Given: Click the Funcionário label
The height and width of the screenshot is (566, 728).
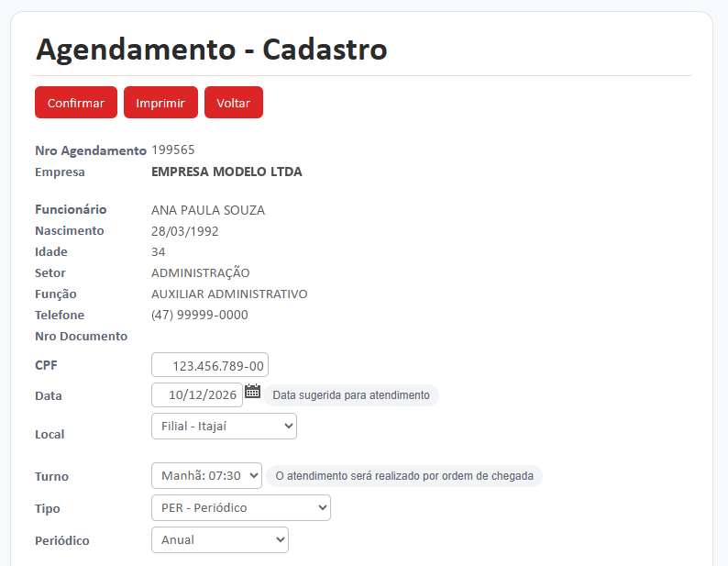Looking at the screenshot, I should pyautogui.click(x=71, y=209).
